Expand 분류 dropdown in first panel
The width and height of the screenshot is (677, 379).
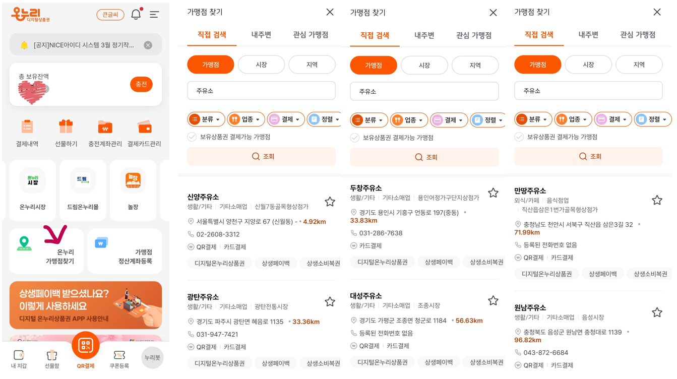click(x=206, y=119)
